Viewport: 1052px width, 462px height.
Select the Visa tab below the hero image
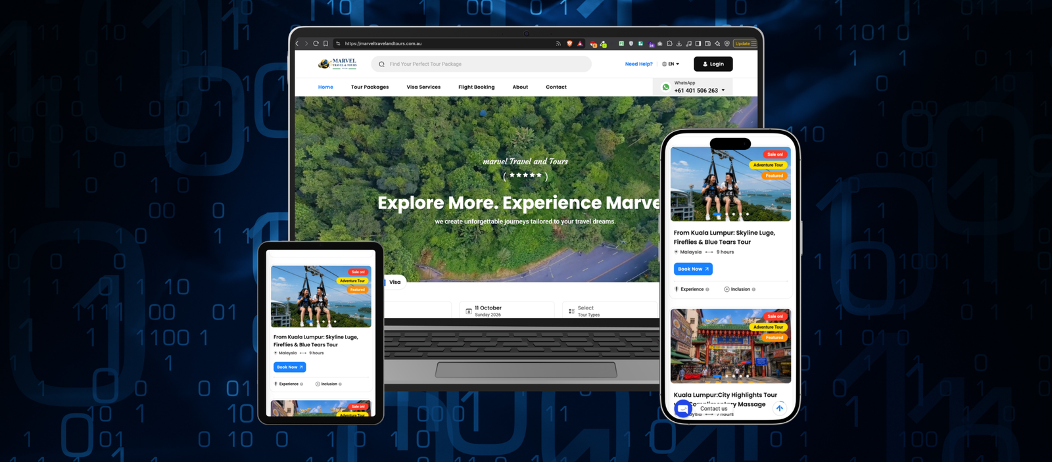pyautogui.click(x=394, y=282)
